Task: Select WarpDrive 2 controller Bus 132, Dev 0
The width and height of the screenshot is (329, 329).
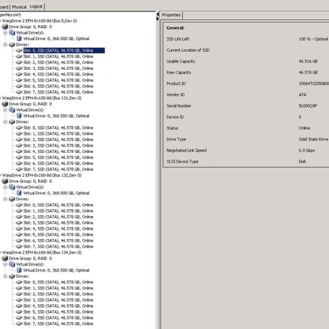Action: point(42,175)
